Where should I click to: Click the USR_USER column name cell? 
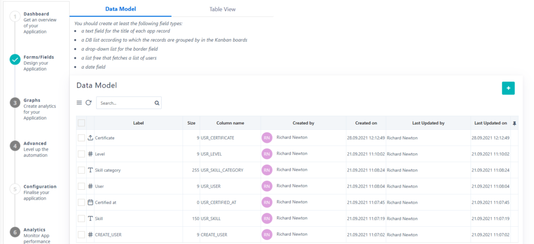click(x=230, y=186)
